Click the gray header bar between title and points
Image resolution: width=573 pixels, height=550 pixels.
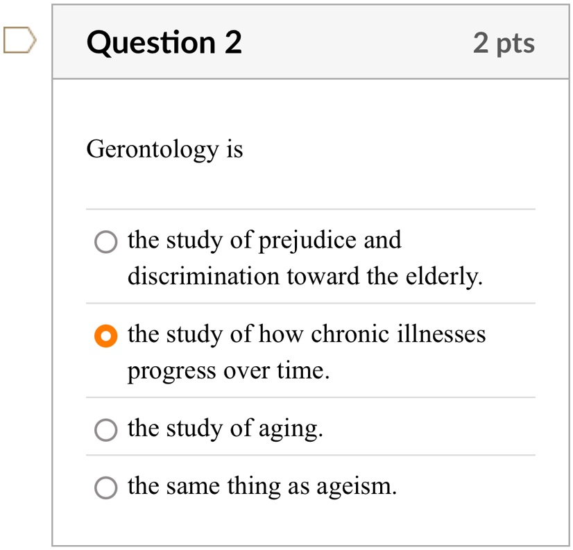click(x=357, y=43)
